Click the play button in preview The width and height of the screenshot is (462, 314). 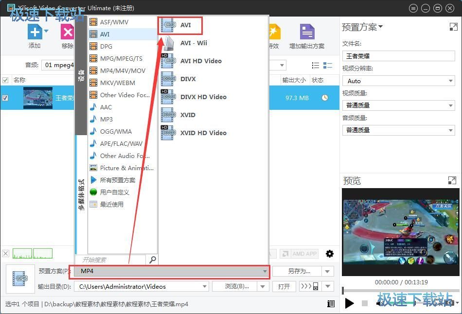[x=349, y=303]
